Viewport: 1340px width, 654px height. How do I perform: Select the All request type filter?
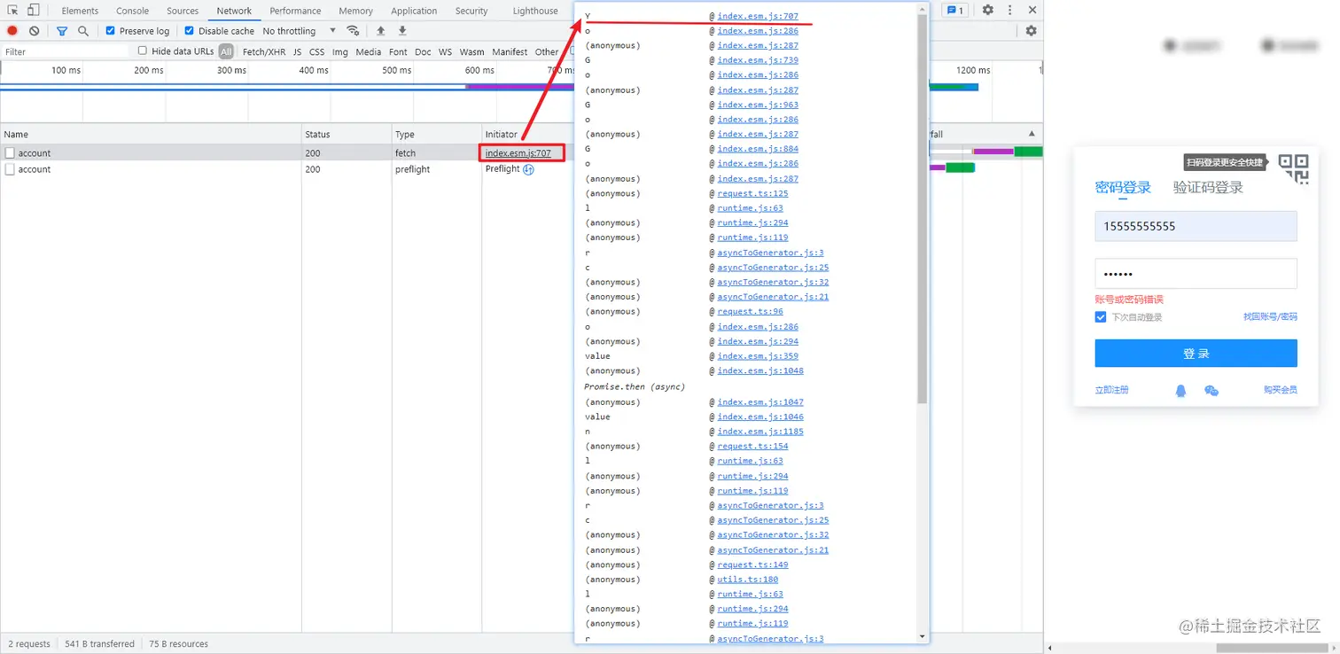point(226,51)
